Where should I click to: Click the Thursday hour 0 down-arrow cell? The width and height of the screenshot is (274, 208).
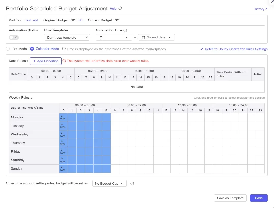click(64, 143)
